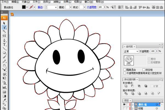Open the 图层 panel flyout menu
165x110 pixels.
pos(162,101)
